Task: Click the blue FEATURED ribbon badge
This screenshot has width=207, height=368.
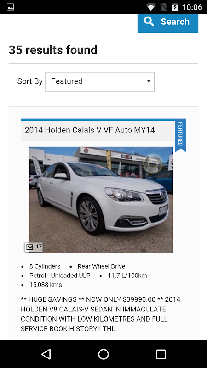Action: [x=180, y=135]
